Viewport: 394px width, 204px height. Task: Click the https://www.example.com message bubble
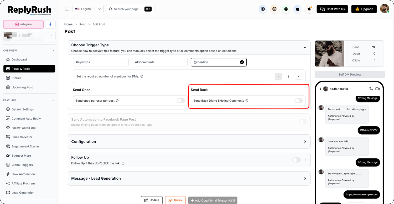361,194
